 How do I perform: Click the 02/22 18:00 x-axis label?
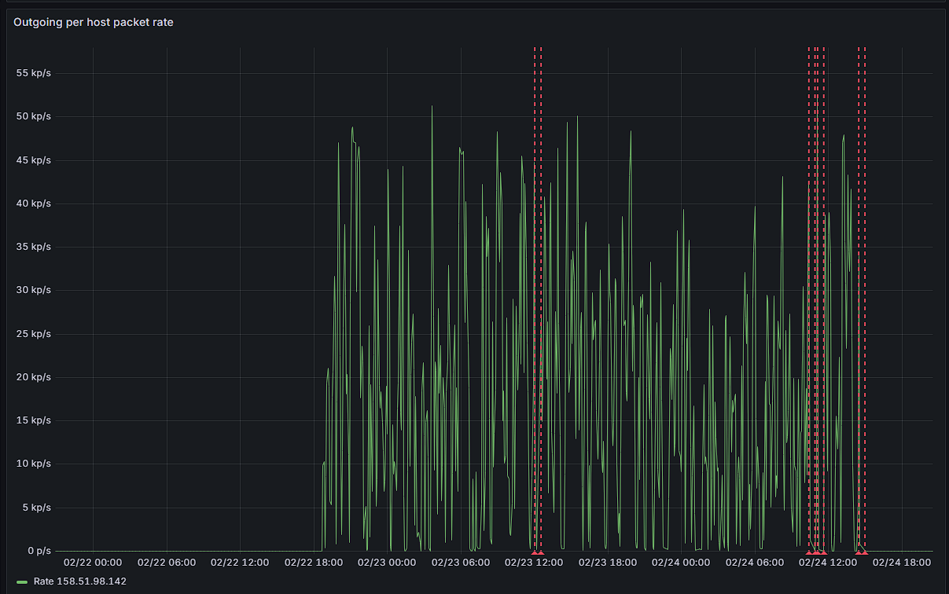pos(314,563)
